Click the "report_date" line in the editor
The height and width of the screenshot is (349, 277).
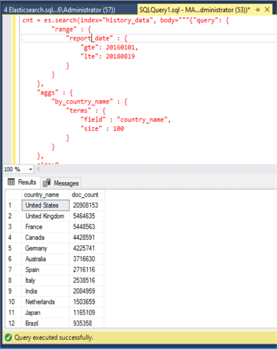tap(97, 38)
